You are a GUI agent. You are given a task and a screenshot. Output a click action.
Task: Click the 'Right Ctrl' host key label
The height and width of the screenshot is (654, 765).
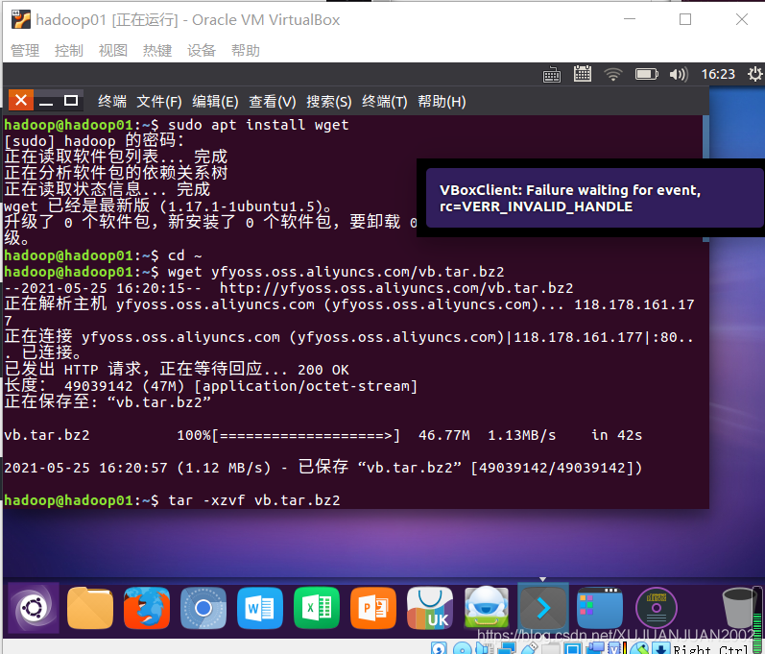tap(709, 649)
